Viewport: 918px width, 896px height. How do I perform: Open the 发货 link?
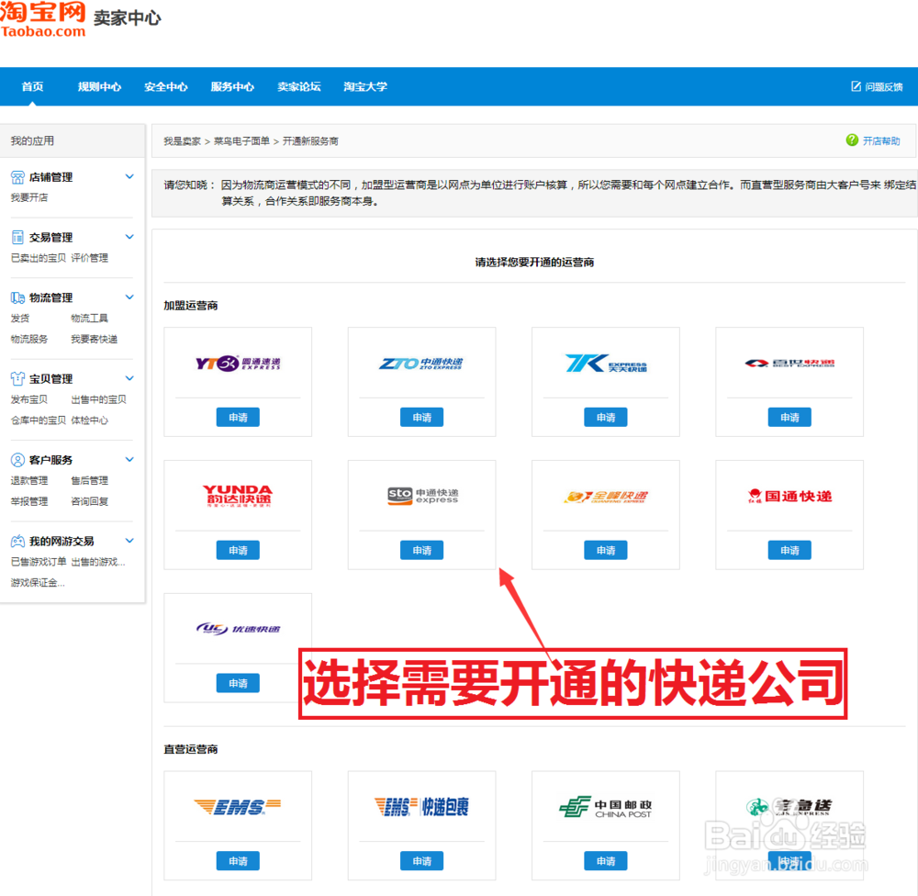pos(20,318)
